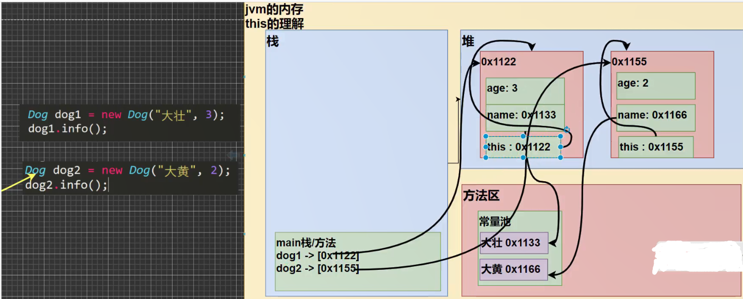Select the 大黄 0x1166 constant entry

pyautogui.click(x=512, y=269)
